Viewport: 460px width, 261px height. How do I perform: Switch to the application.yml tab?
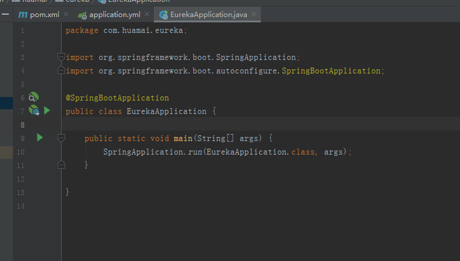tap(115, 15)
